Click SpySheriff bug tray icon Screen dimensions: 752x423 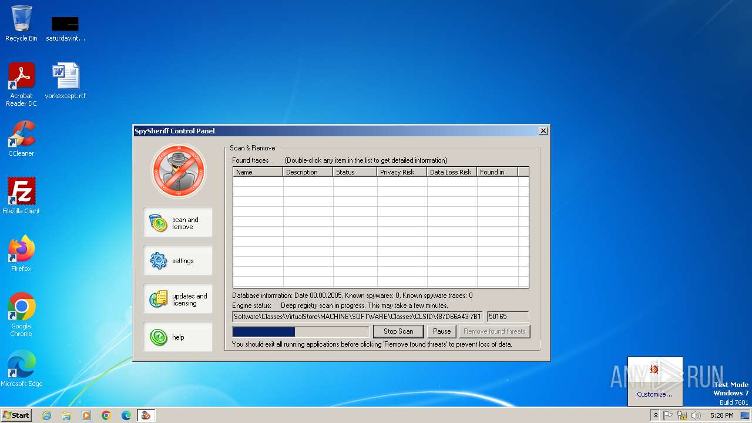coord(654,370)
